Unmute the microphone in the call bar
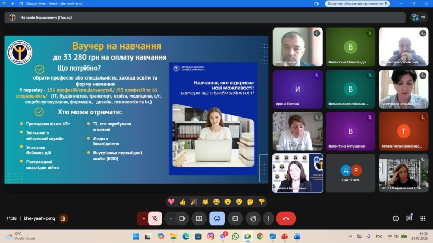Viewport: 433px width, 243px height. tap(155, 218)
